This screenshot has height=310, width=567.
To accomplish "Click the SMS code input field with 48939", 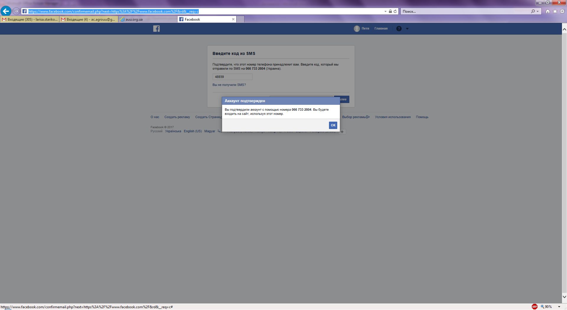I will click(232, 77).
